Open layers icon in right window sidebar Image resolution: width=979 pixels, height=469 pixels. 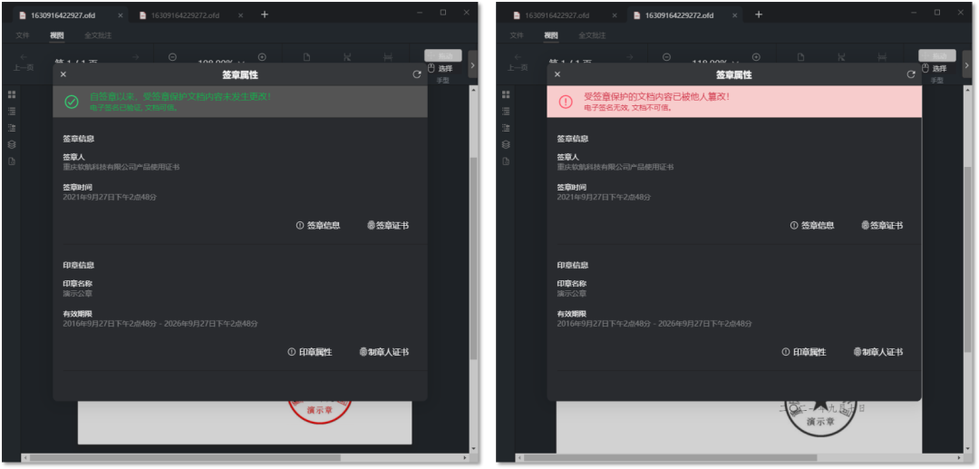coord(506,144)
